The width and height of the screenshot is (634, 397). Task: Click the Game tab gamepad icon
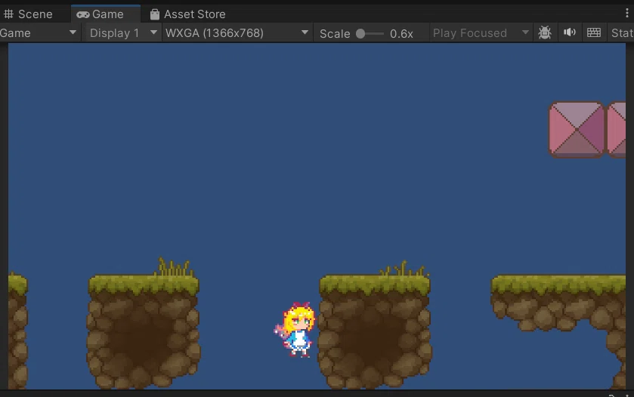(x=83, y=15)
